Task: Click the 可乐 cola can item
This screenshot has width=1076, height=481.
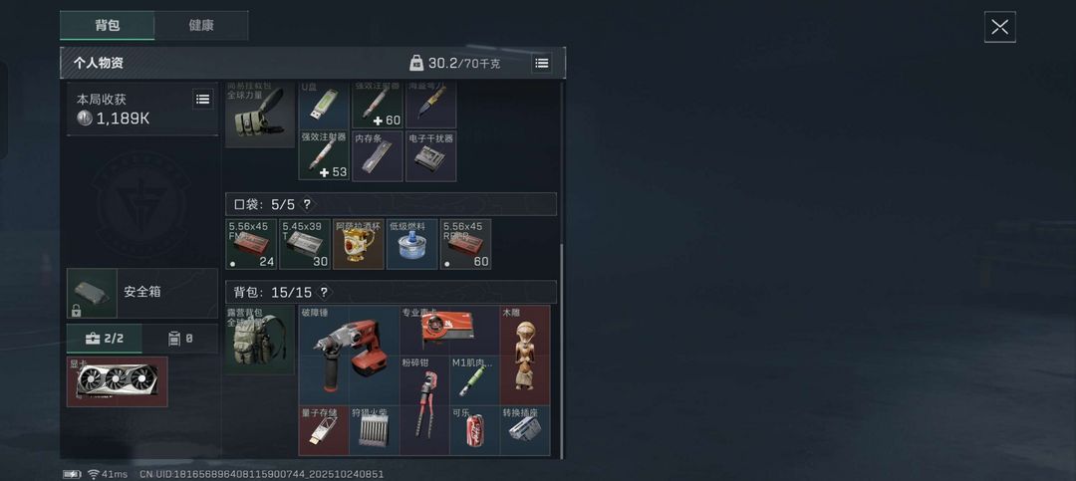Action: 475,430
